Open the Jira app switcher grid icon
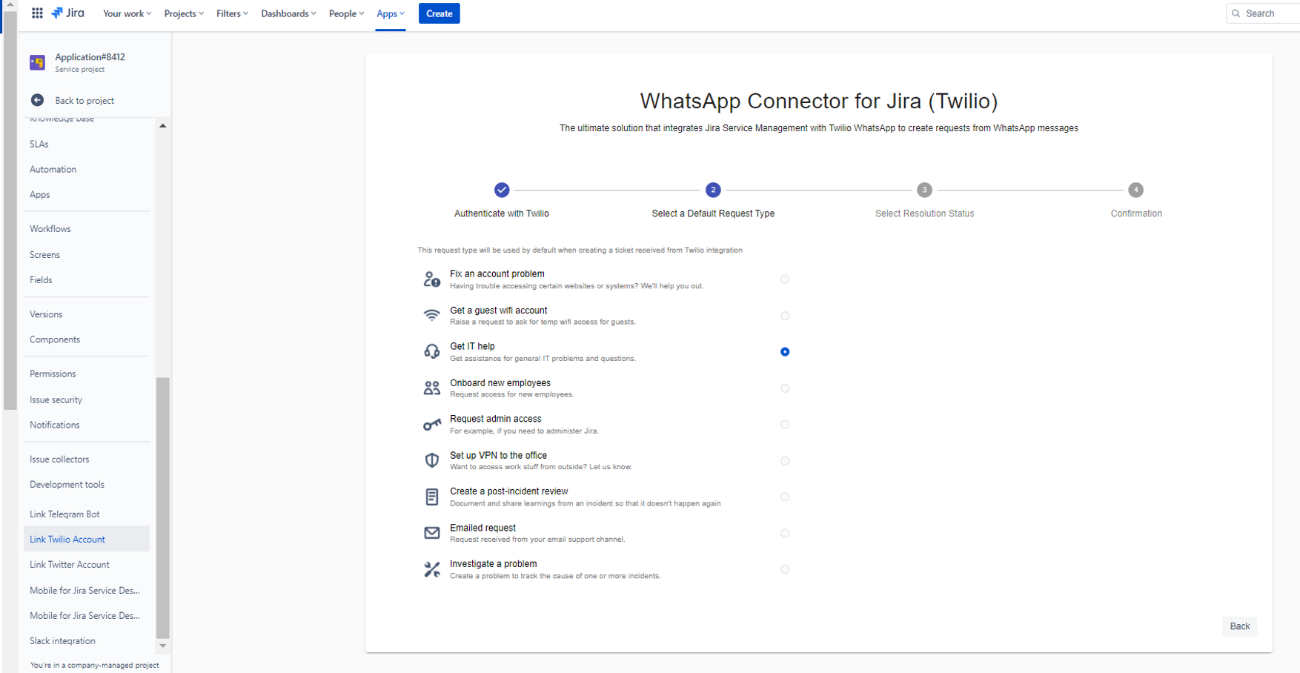The image size is (1300, 673). [37, 13]
